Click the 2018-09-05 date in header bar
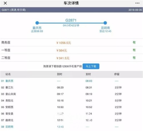 coord(135,10)
